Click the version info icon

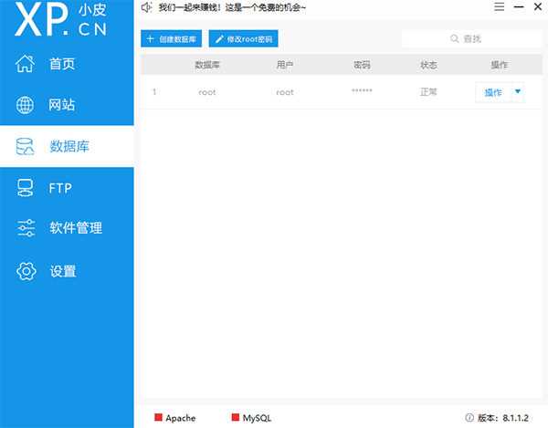point(469,418)
